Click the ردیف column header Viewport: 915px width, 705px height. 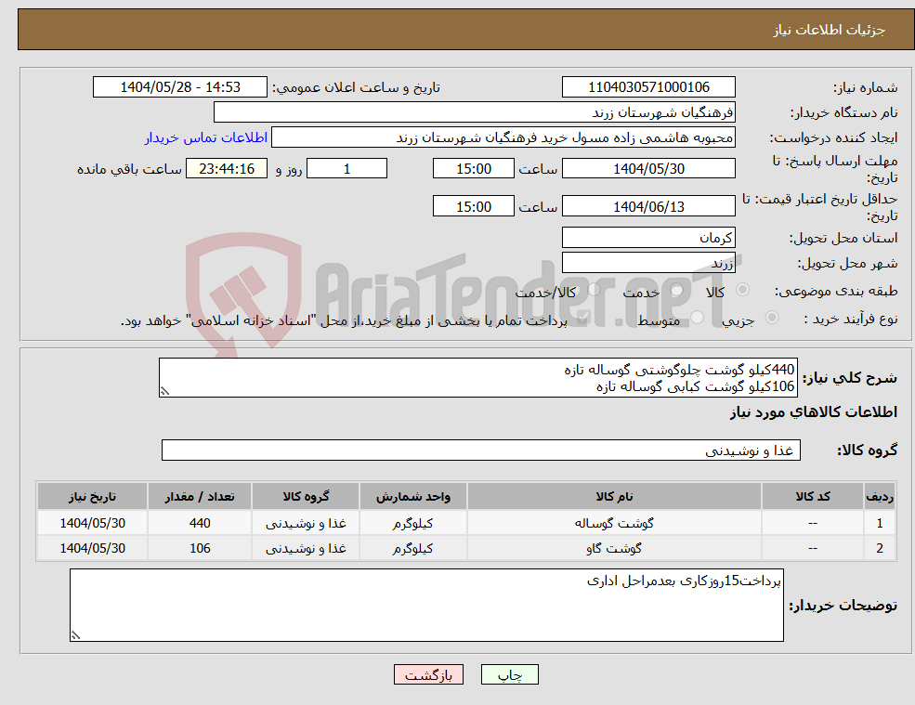tap(880, 497)
